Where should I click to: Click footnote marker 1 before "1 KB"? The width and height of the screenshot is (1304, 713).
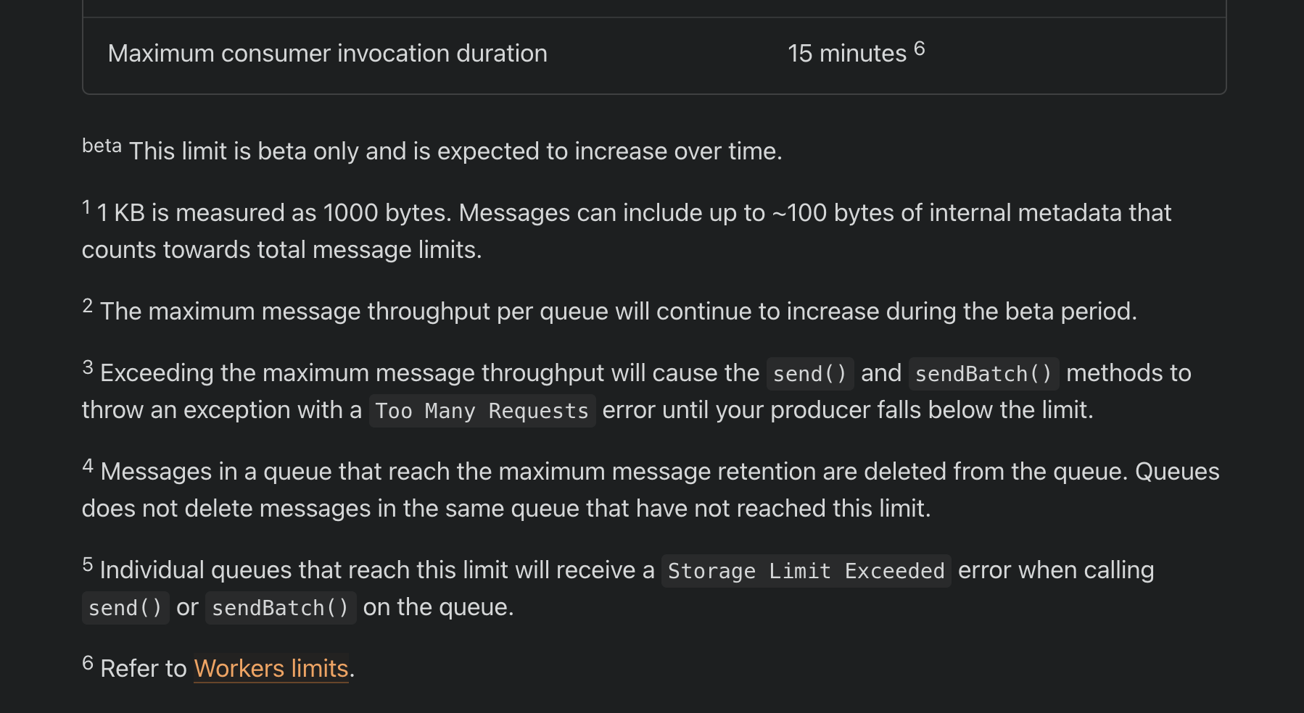(86, 208)
